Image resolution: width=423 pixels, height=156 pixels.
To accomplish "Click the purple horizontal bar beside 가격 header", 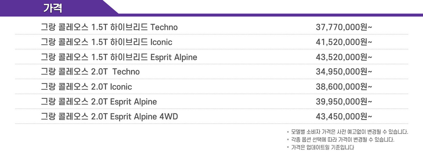I will click(264, 15).
